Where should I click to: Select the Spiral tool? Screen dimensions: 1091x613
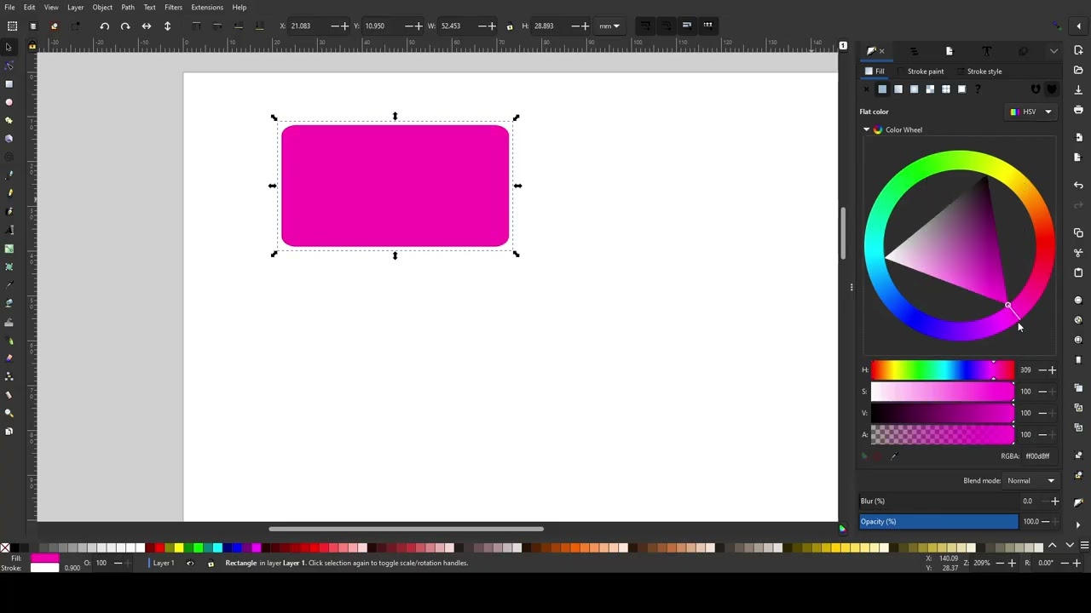click(x=9, y=157)
